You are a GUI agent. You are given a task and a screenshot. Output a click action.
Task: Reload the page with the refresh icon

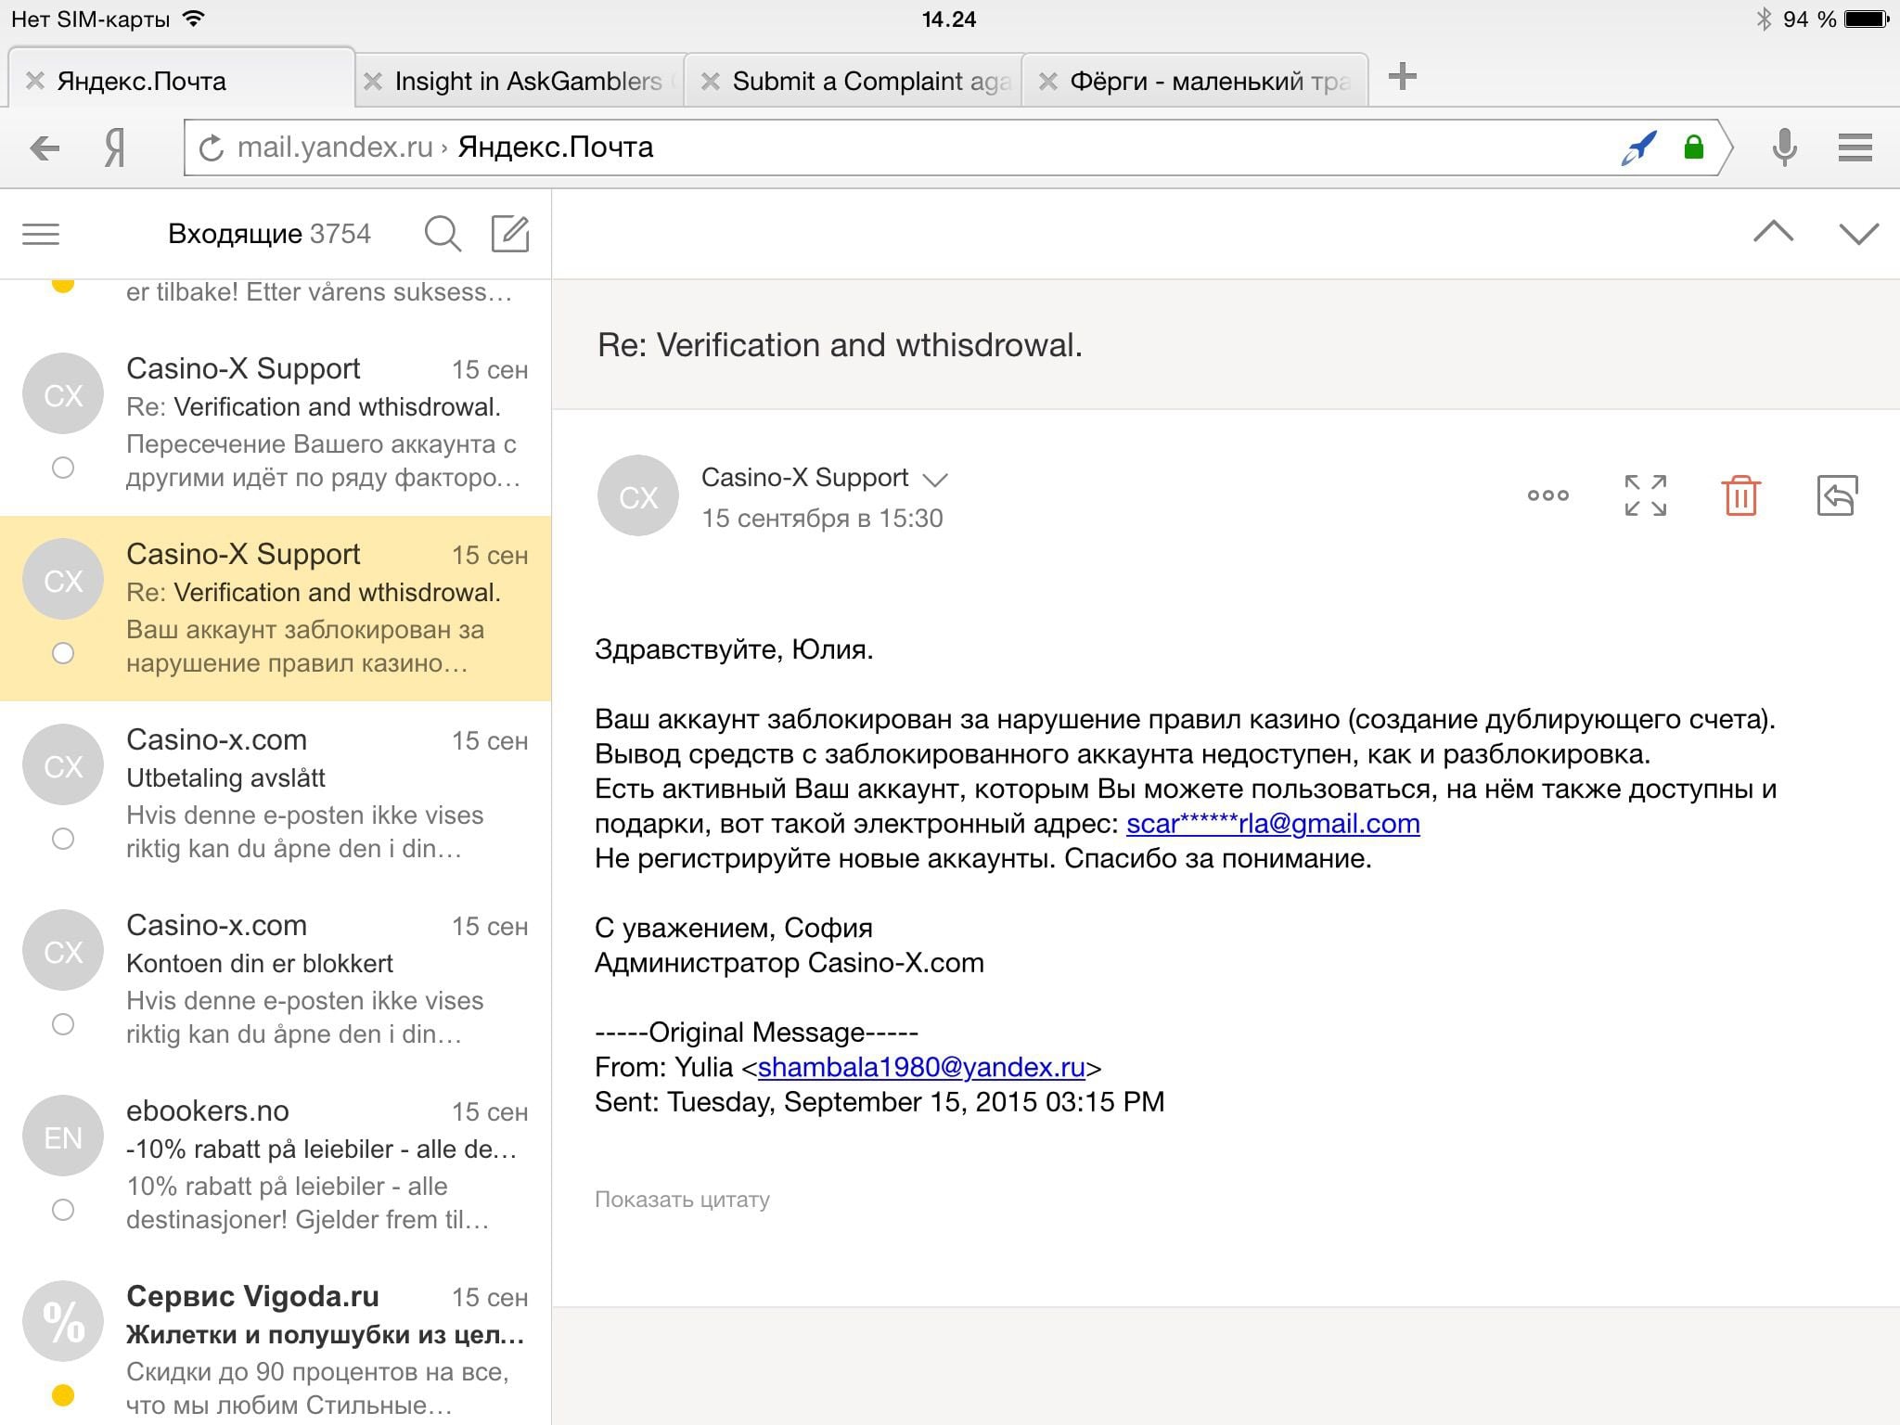click(212, 148)
